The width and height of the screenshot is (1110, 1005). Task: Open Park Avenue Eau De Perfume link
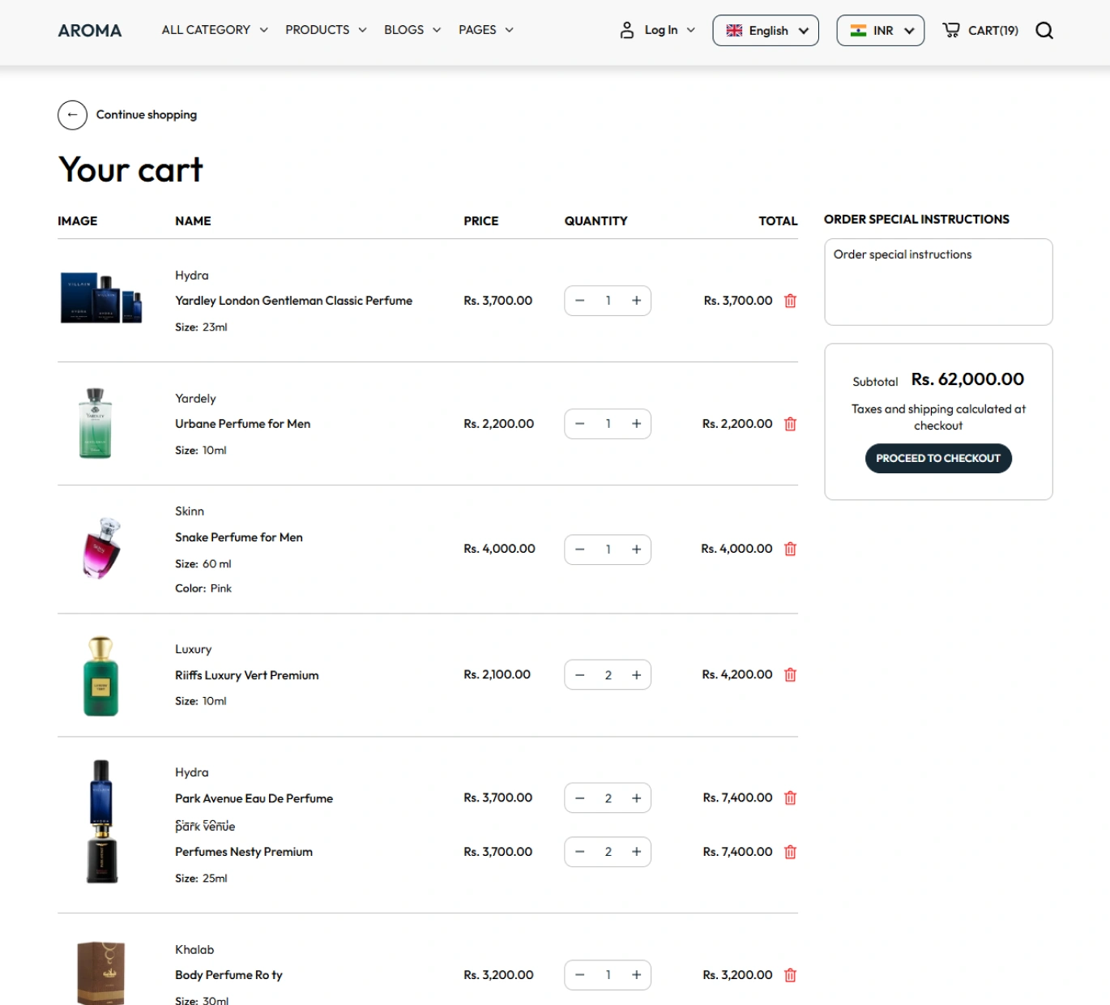(254, 798)
